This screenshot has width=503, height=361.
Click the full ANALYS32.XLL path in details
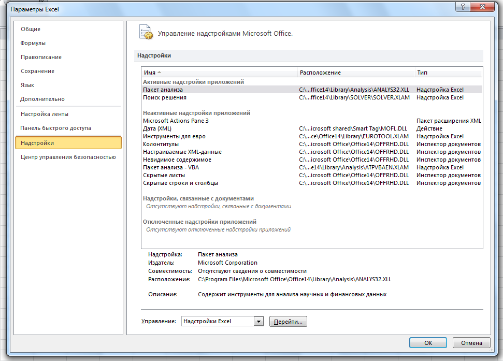(294, 280)
